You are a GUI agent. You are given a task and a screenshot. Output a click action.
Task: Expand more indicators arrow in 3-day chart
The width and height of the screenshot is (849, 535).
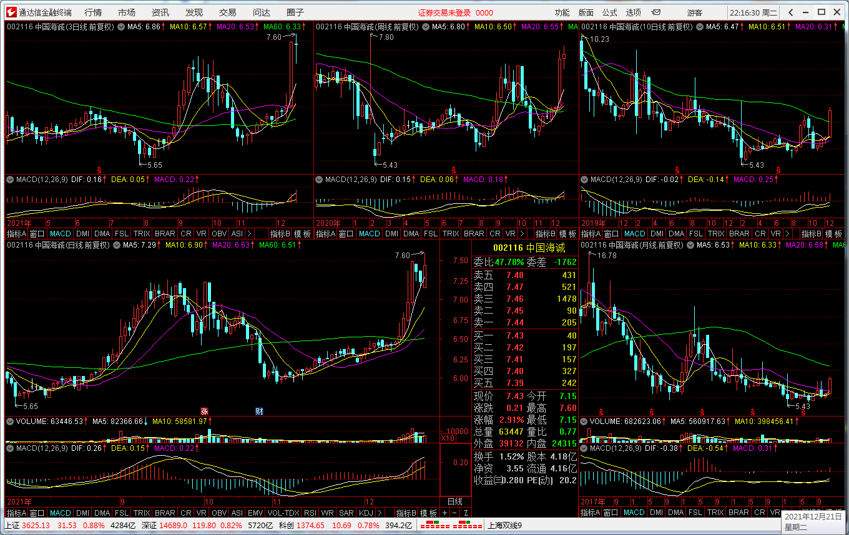pyautogui.click(x=250, y=233)
